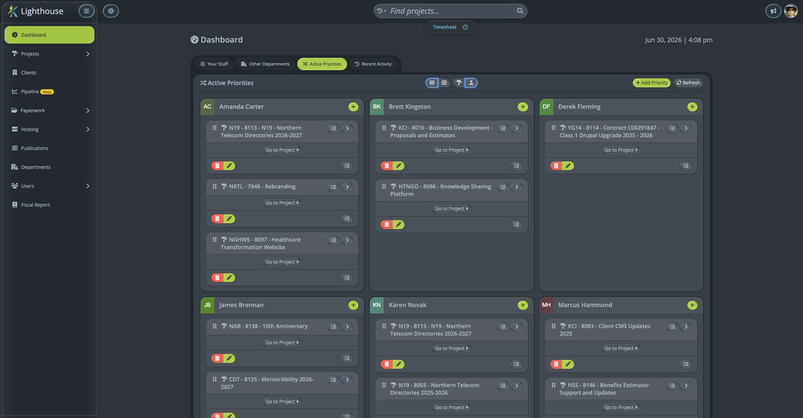
Task: Expand the Users sidebar menu
Action: coord(49,186)
